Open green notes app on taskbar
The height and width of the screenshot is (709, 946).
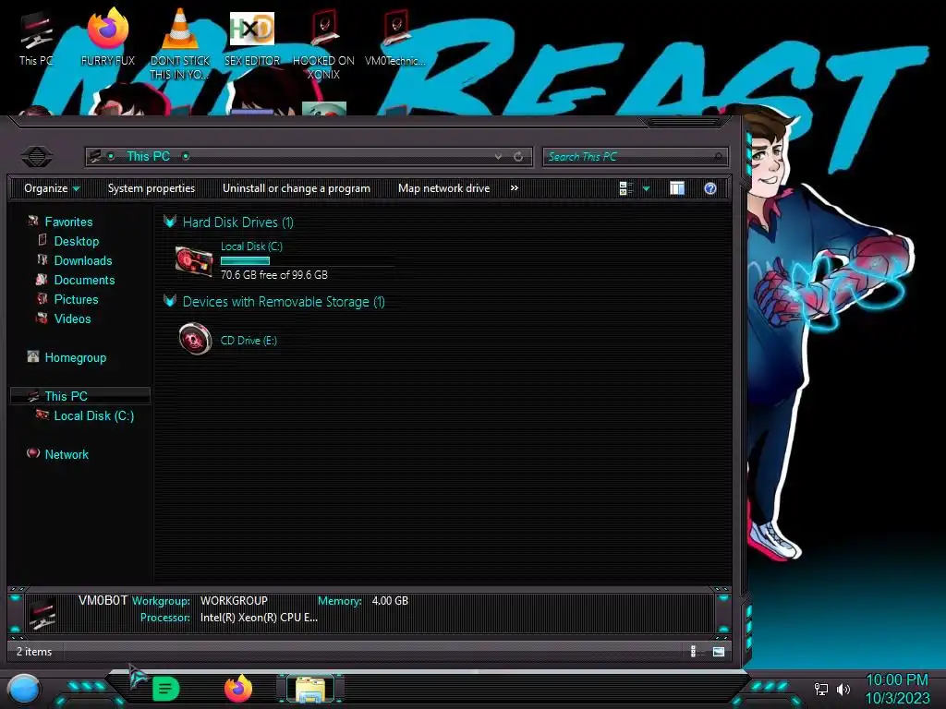[165, 689]
